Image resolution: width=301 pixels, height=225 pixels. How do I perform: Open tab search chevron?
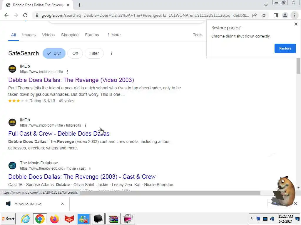266,5
